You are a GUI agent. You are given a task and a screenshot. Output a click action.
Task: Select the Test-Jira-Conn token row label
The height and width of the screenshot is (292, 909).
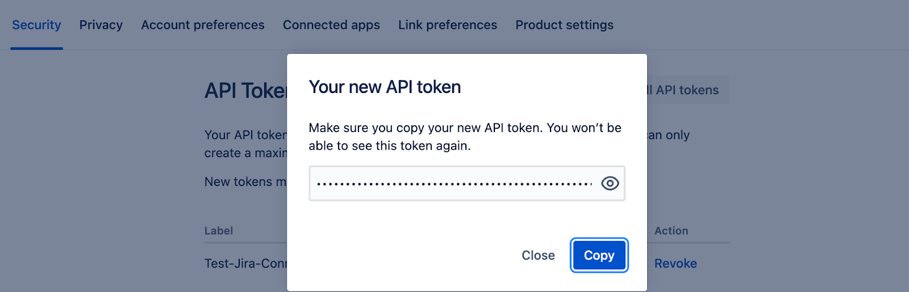pos(246,263)
